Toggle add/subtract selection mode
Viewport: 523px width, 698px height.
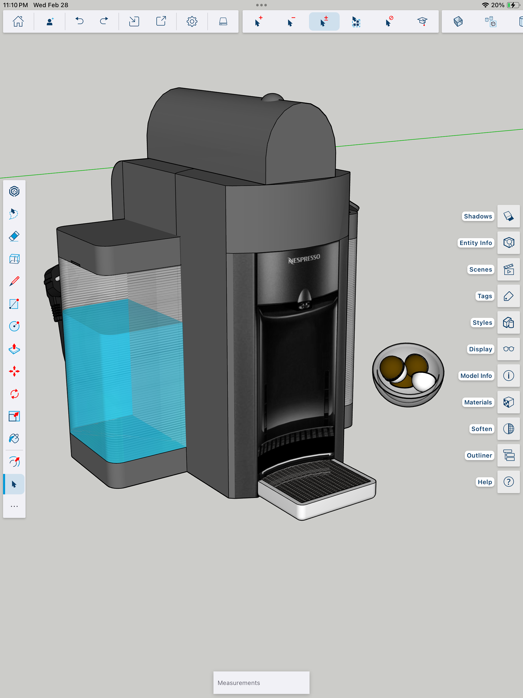tap(324, 22)
